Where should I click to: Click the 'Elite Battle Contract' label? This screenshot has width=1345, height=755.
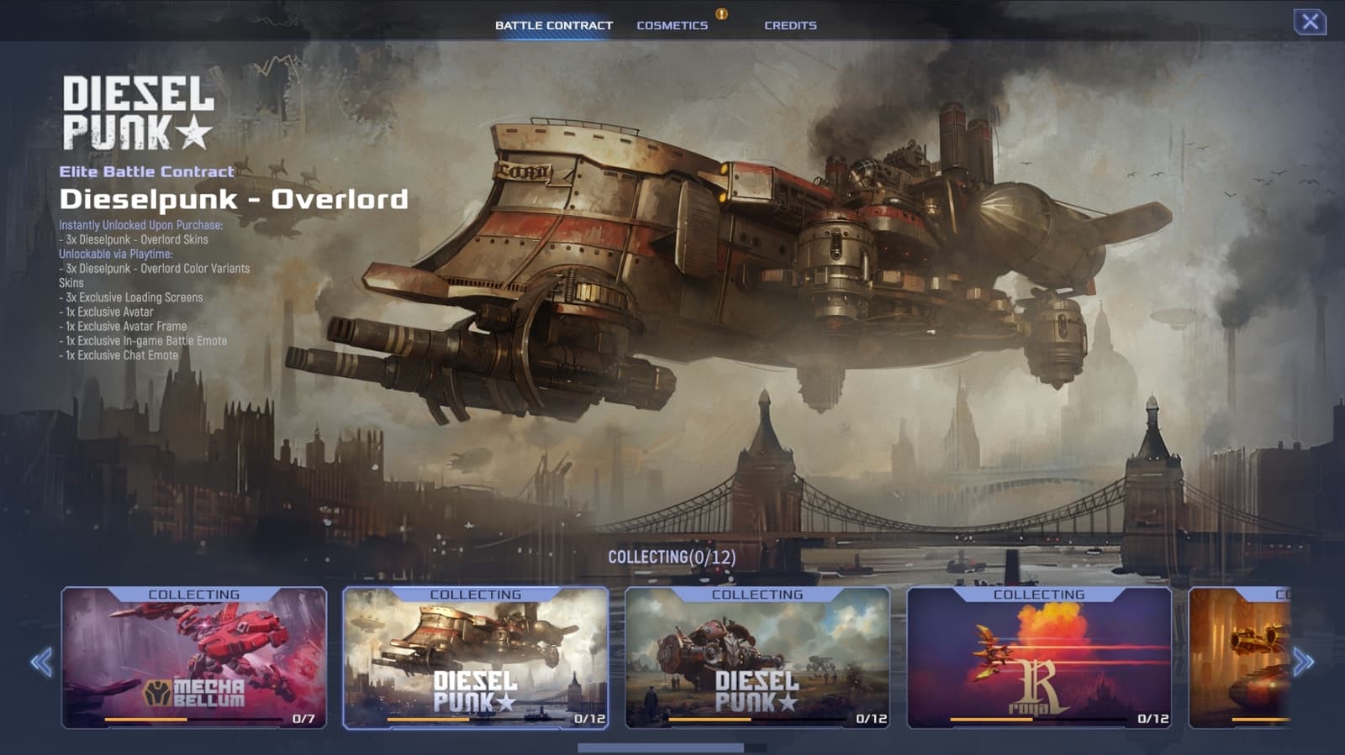(x=146, y=171)
